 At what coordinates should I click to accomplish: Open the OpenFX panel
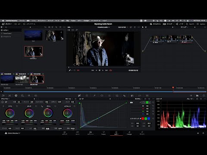(x=190, y=24)
